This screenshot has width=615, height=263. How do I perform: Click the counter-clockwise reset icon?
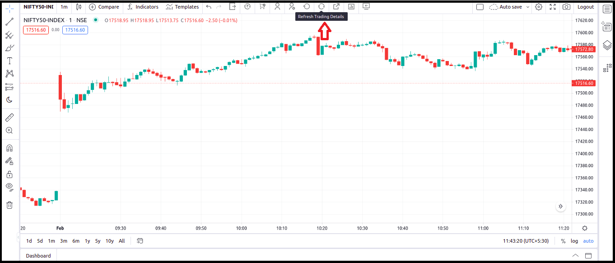pos(307,7)
